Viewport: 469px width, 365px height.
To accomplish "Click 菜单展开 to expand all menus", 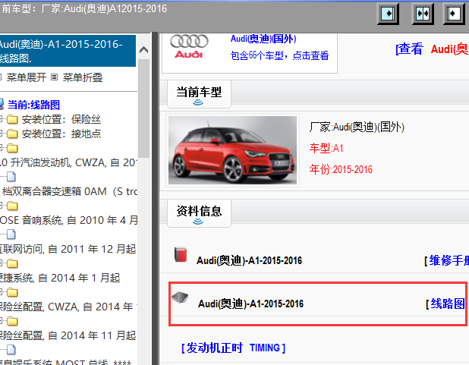I will (27, 77).
